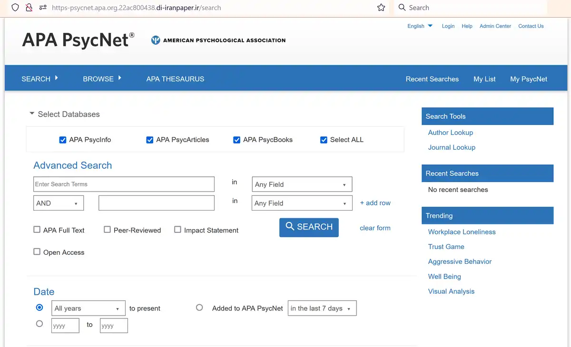Click the American Psychological Association logo
The width and height of the screenshot is (571, 347).
(x=218, y=40)
